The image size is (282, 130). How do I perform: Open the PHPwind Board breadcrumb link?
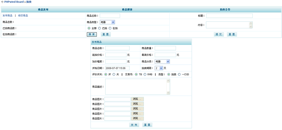click(x=14, y=2)
